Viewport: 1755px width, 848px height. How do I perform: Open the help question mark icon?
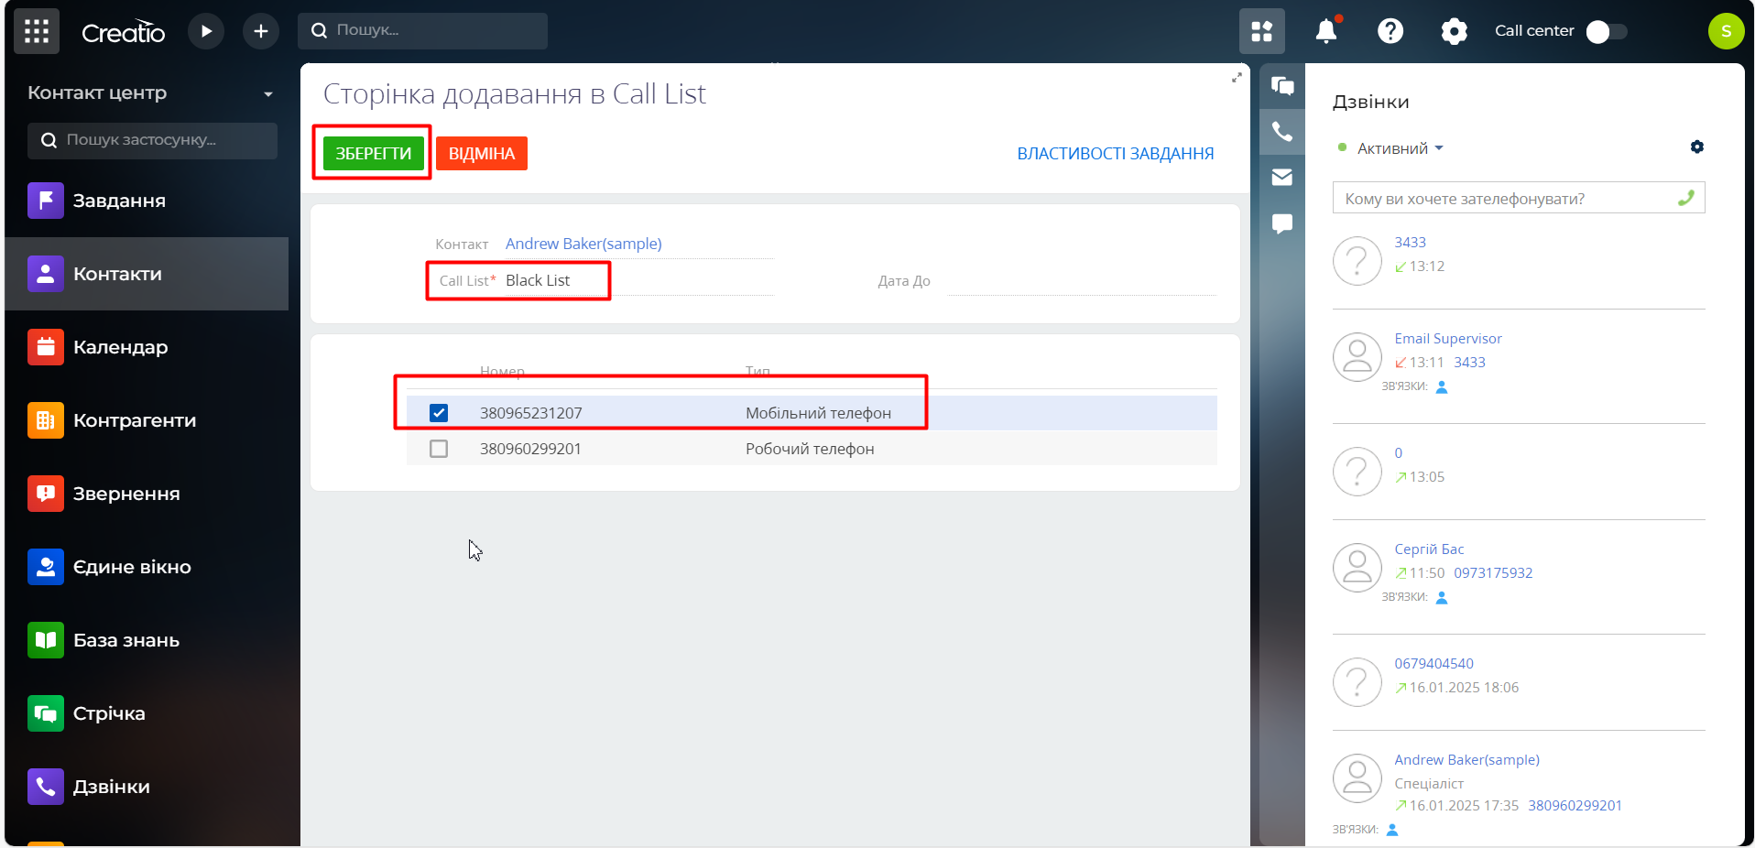pyautogui.click(x=1390, y=31)
